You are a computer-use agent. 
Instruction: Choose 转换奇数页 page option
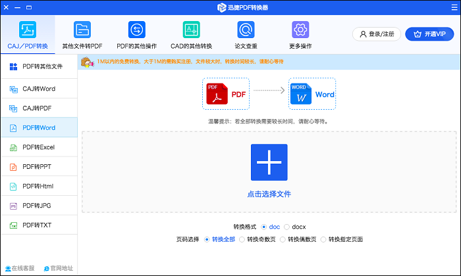[x=242, y=239]
